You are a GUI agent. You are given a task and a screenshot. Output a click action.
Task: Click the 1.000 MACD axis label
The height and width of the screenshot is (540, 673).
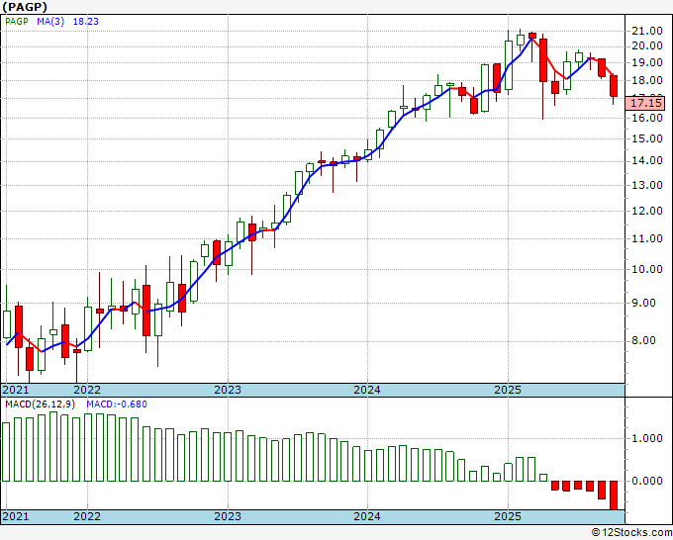[647, 438]
